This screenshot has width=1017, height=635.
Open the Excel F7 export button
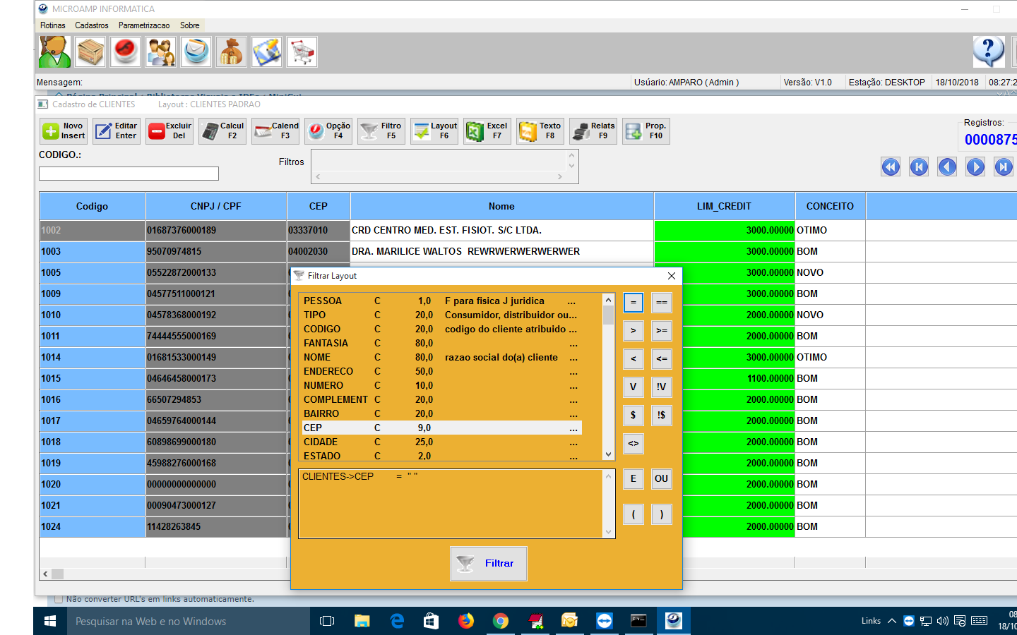tap(487, 131)
